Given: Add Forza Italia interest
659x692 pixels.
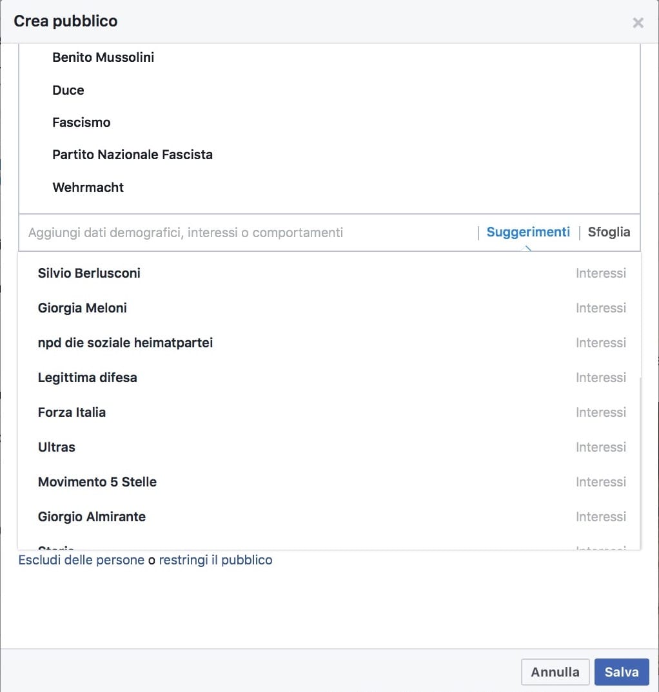Looking at the screenshot, I should pyautogui.click(x=72, y=412).
